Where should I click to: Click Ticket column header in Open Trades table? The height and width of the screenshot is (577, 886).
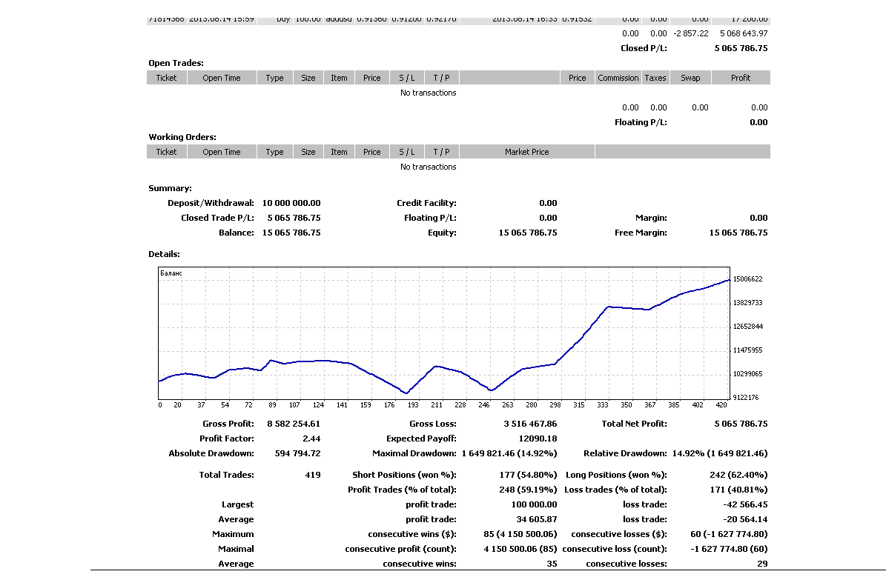tap(166, 78)
